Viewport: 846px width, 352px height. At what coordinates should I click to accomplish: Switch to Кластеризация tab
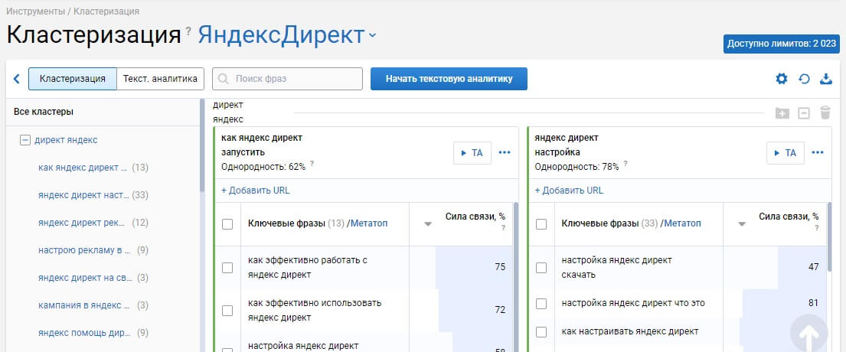tap(72, 79)
